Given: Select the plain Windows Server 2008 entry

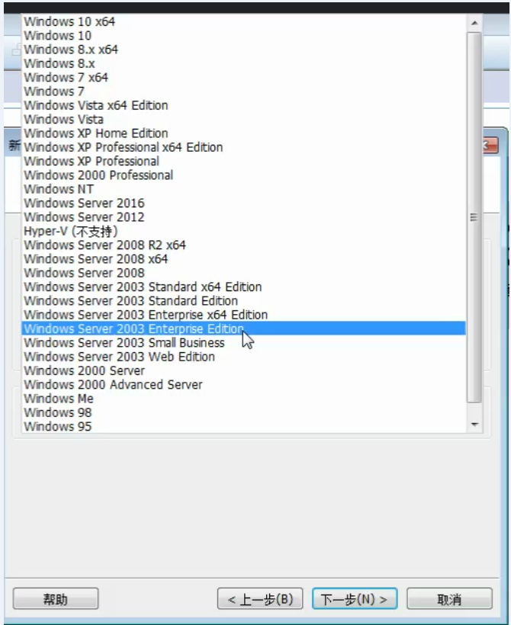Looking at the screenshot, I should (243, 273).
